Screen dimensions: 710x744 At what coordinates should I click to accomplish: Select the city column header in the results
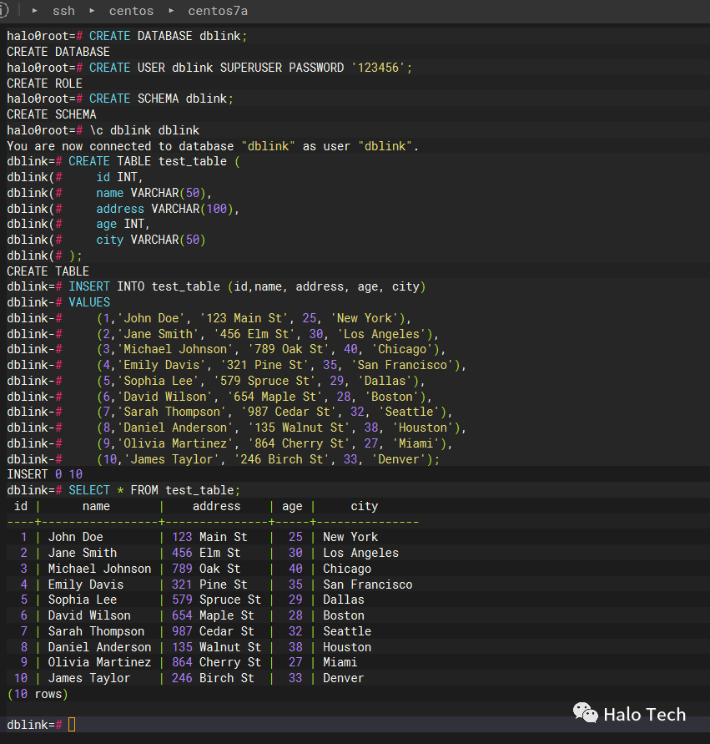[x=364, y=506]
